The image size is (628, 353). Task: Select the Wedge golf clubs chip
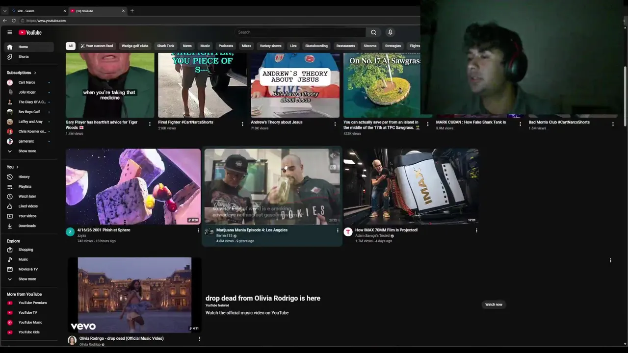(x=135, y=46)
